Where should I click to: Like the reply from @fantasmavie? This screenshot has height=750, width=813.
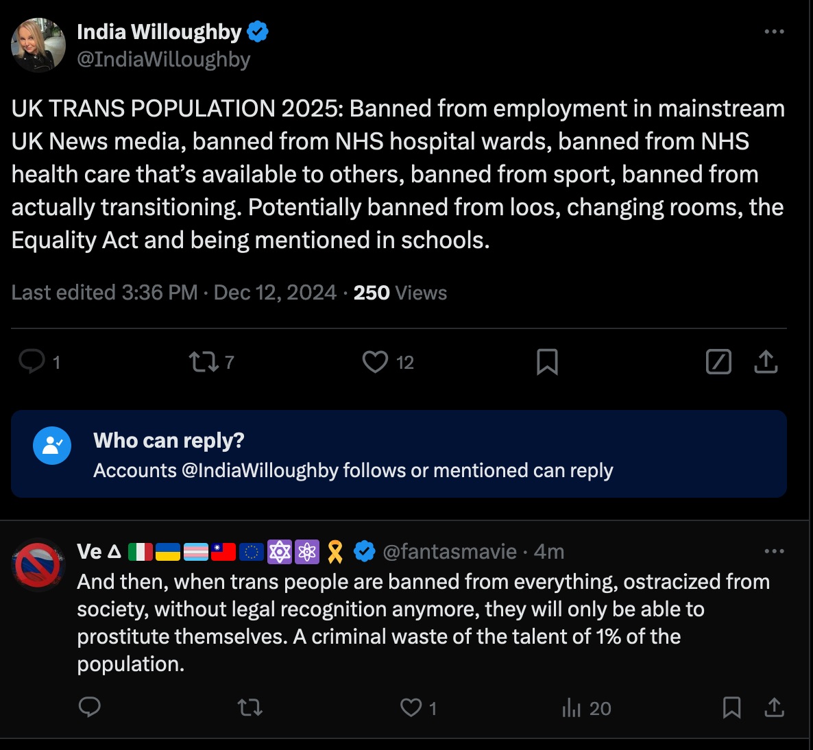(x=411, y=707)
